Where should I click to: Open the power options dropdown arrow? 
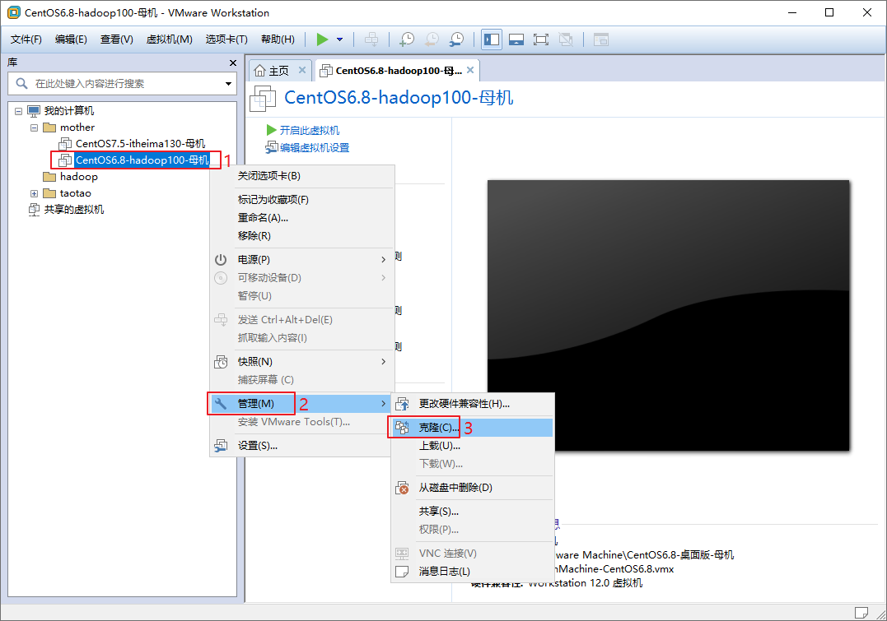(x=339, y=39)
